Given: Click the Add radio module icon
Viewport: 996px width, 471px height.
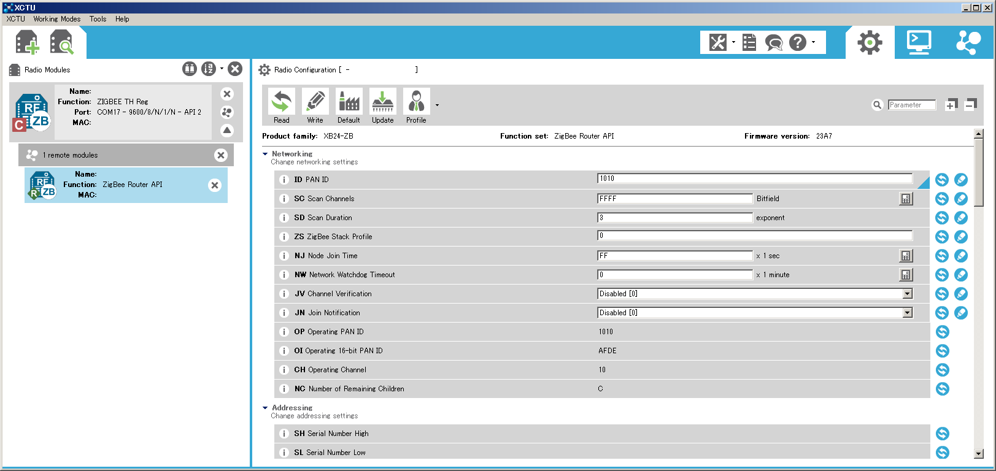Looking at the screenshot, I should pos(27,43).
